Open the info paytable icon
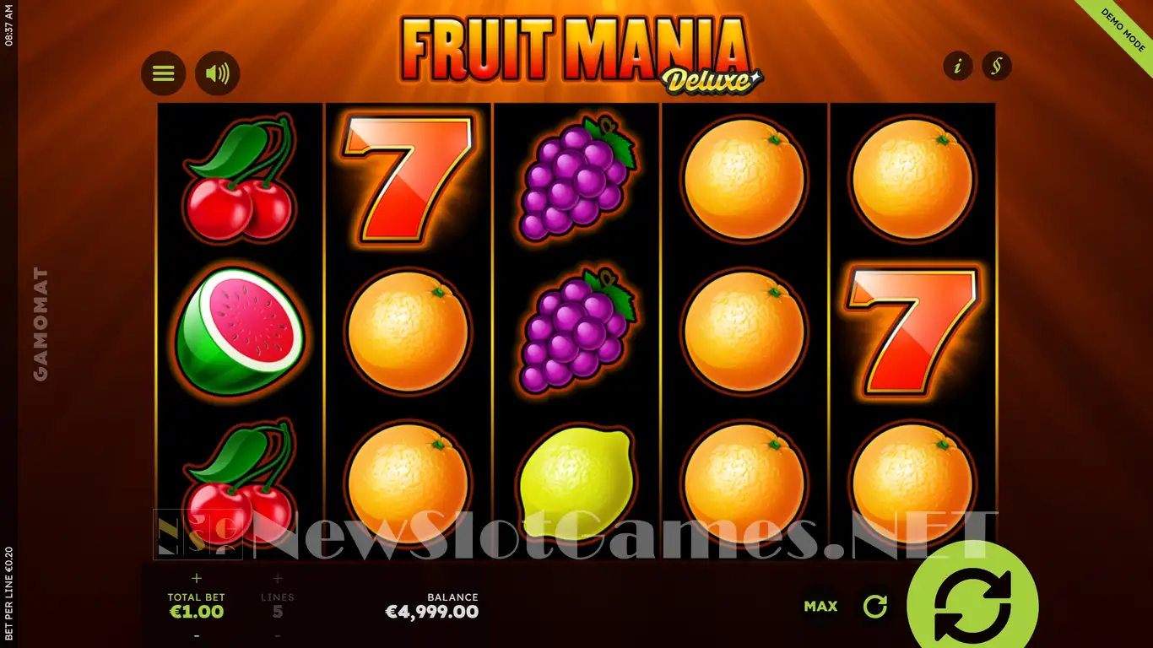This screenshot has width=1153, height=648. tap(957, 66)
